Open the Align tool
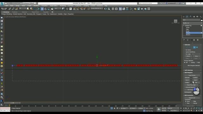Viewport: 203px width, 114px height. coord(109,9)
